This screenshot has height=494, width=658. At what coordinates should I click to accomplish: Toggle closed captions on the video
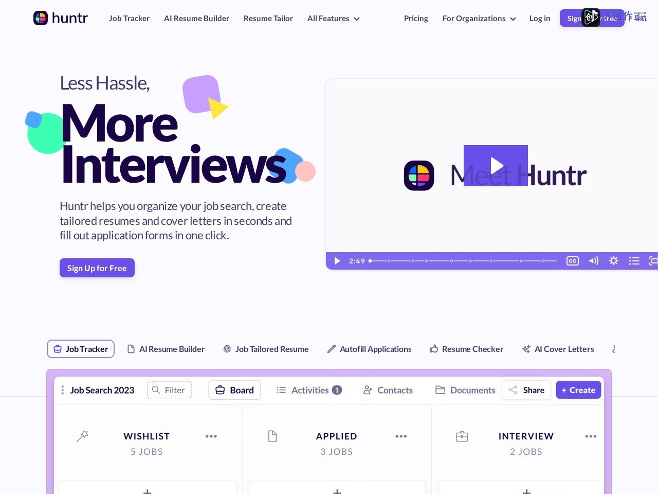point(573,261)
